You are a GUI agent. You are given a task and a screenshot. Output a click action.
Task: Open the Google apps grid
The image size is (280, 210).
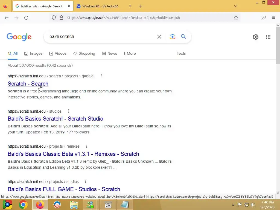(x=268, y=37)
